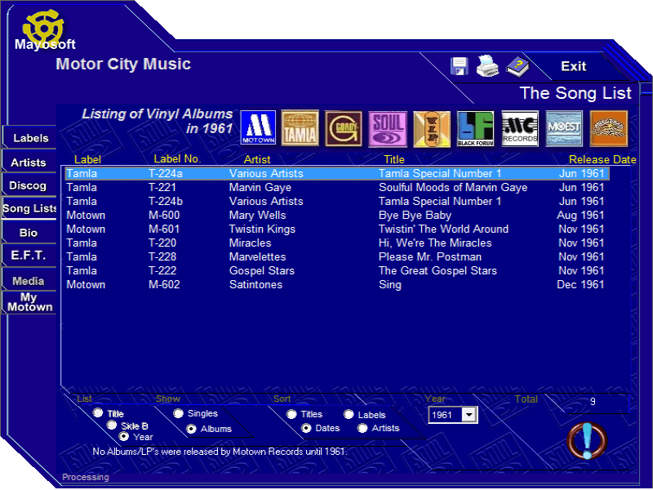
Task: Open the E.F.T. tab
Action: [29, 255]
